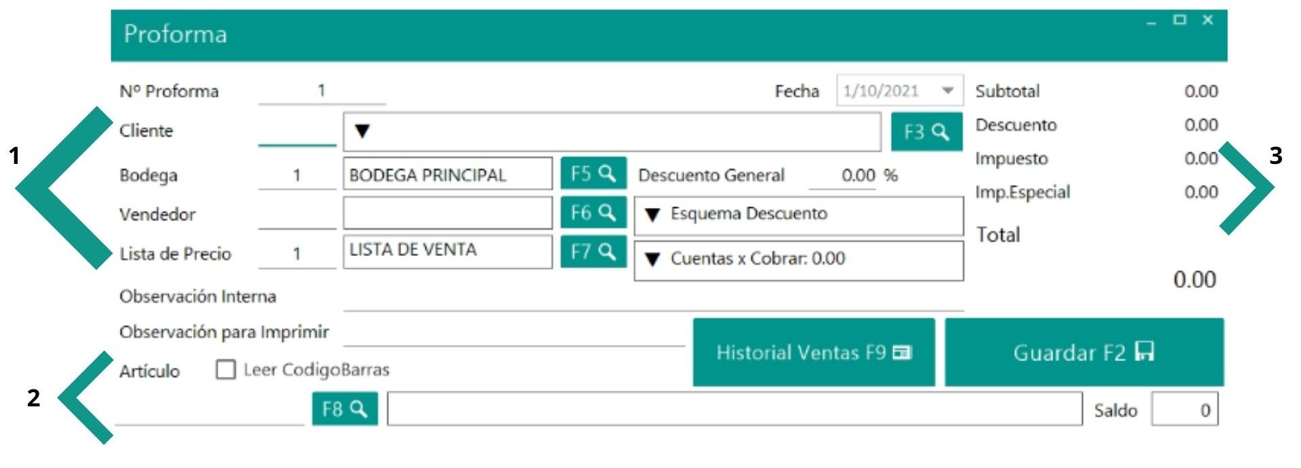Expand the Cuentas x Cobrar panel
Image resolution: width=1301 pixels, height=468 pixels.
click(x=653, y=259)
